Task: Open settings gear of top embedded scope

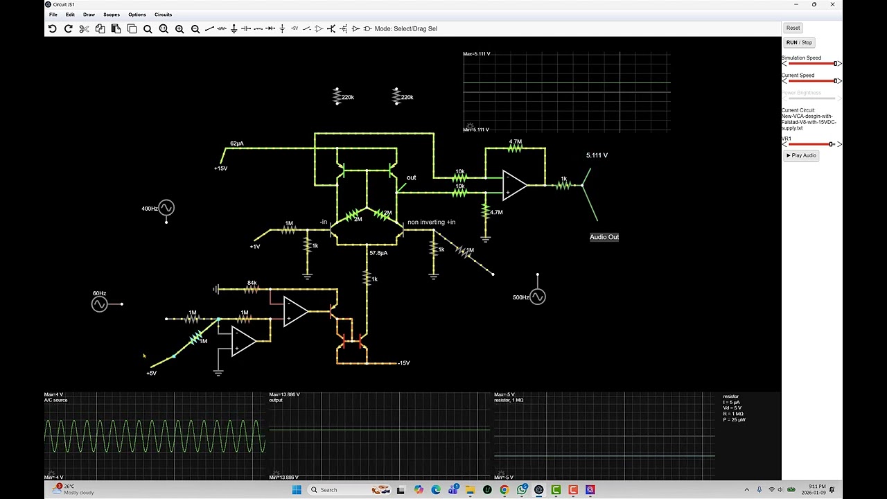Action: (471, 126)
